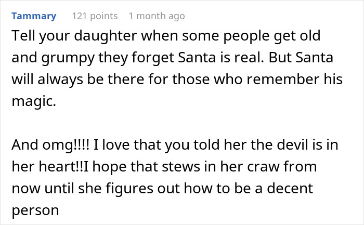Click the word 'remember' in third line
The image size is (364, 225).
pos(283,79)
